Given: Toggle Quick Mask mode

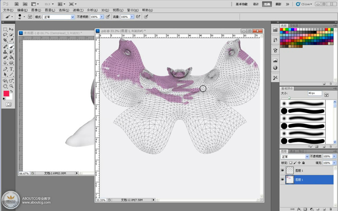Looking at the screenshot, I should (8, 105).
